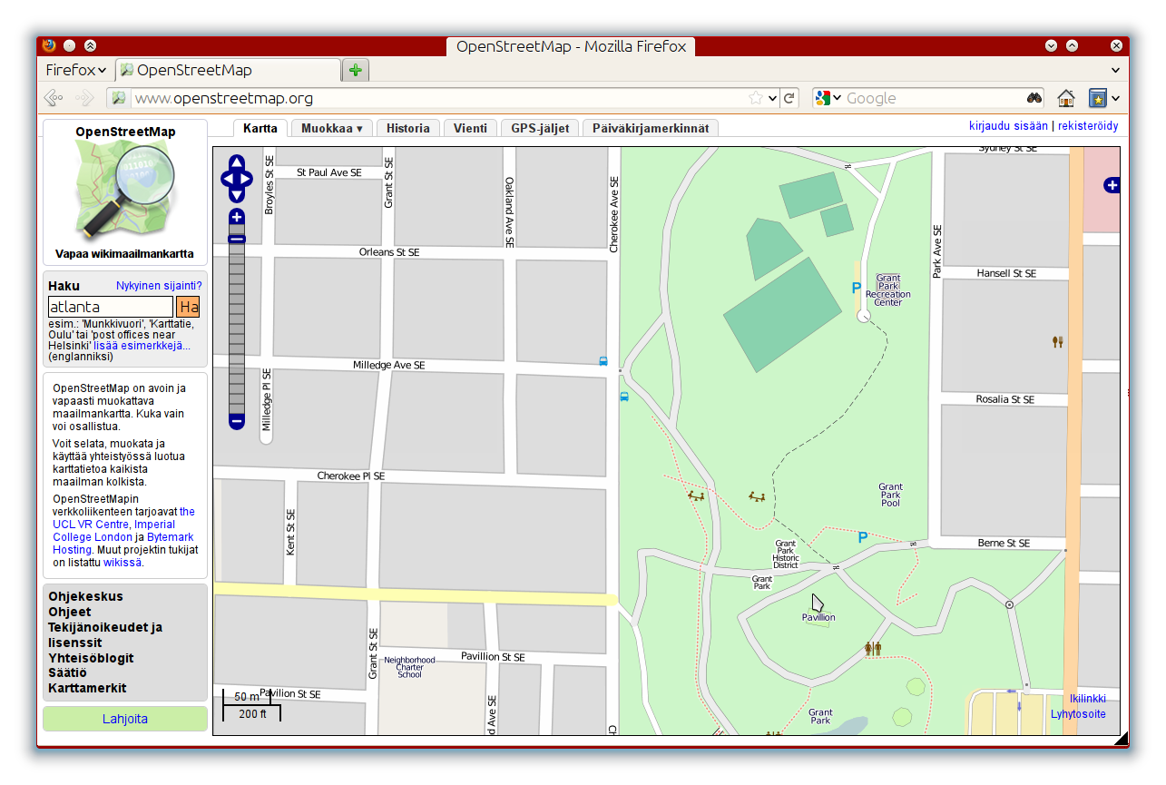Click the toilets icon below the Pavillion
Viewport: 1166px width, 785px height.
click(x=873, y=649)
